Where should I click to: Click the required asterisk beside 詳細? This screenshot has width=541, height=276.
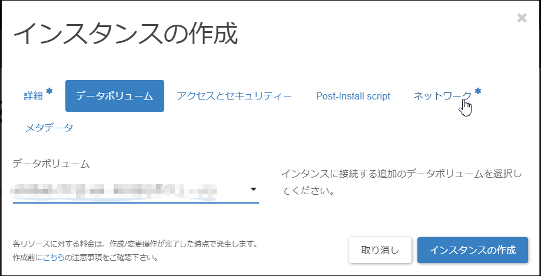point(49,91)
